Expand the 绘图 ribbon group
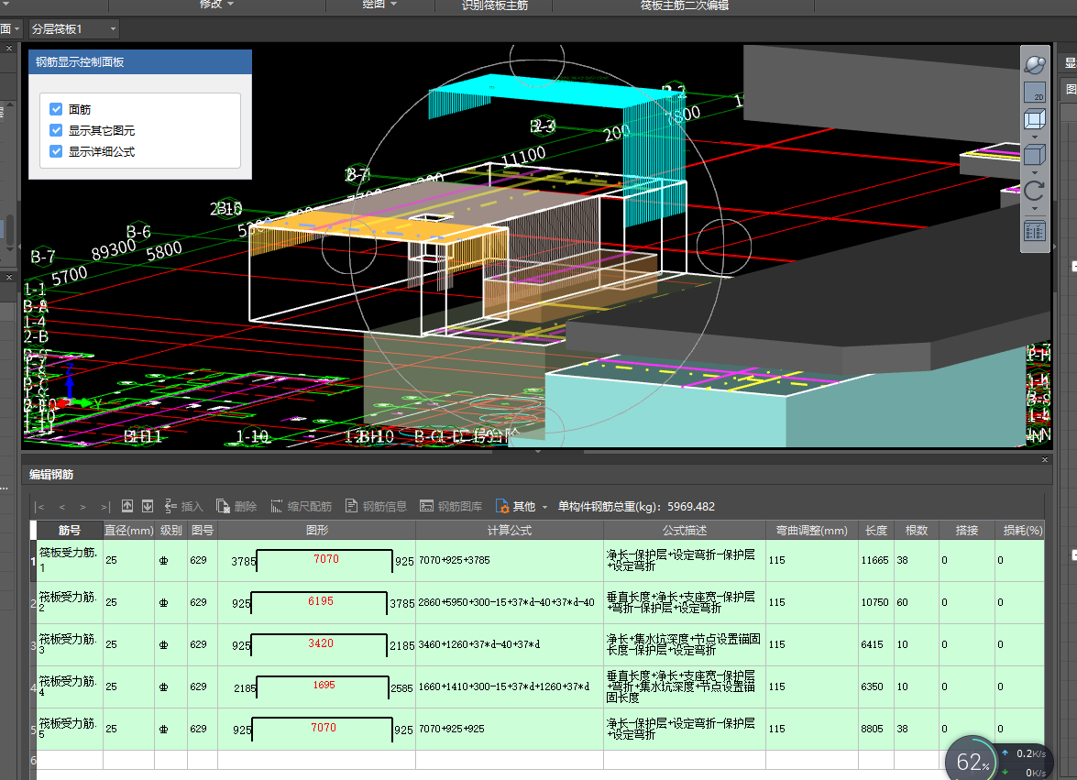Screen dimensions: 1077x780 (x=379, y=5)
